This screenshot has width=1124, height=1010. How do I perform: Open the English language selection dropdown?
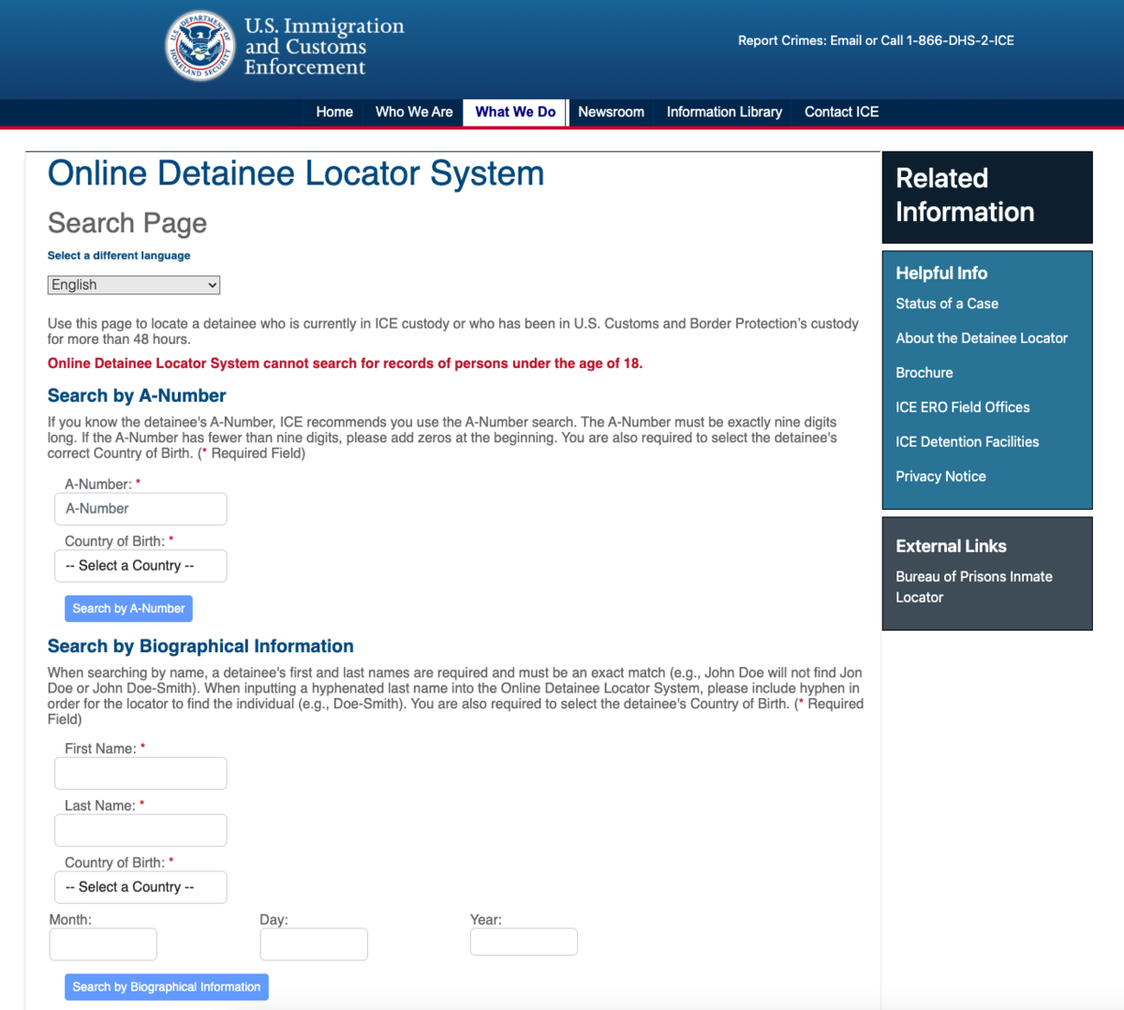coord(133,284)
